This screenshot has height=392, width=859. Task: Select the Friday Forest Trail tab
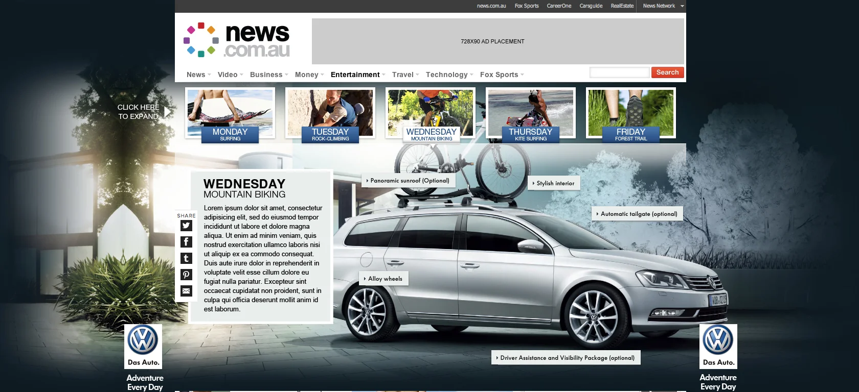coord(631,115)
